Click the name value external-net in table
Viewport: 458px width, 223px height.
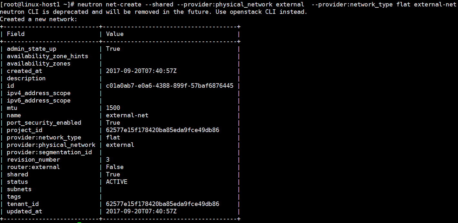tap(127, 115)
